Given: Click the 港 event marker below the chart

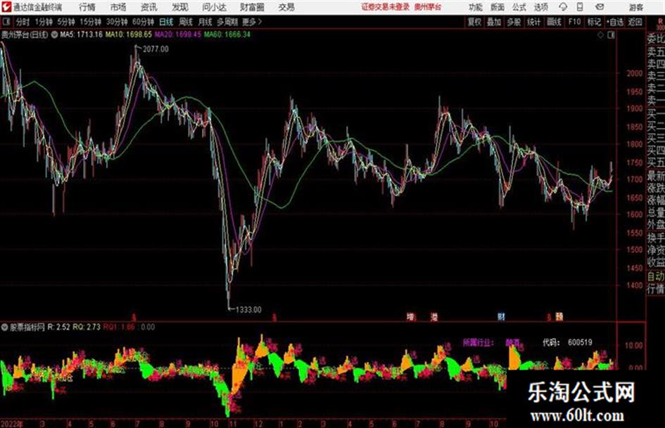Looking at the screenshot, I should pyautogui.click(x=434, y=317).
